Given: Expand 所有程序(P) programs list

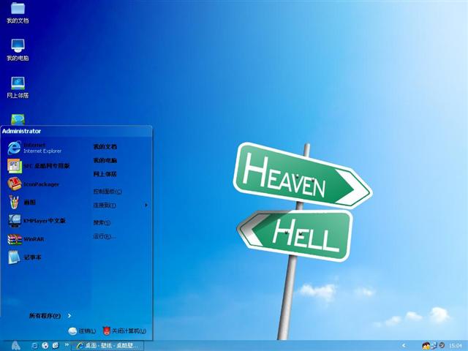Looking at the screenshot, I should click(x=50, y=316).
